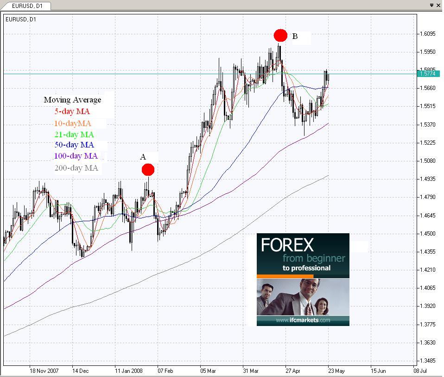This screenshot has height=377, width=444.
Task: Click the 14 Dec date label
Action: click(x=81, y=371)
